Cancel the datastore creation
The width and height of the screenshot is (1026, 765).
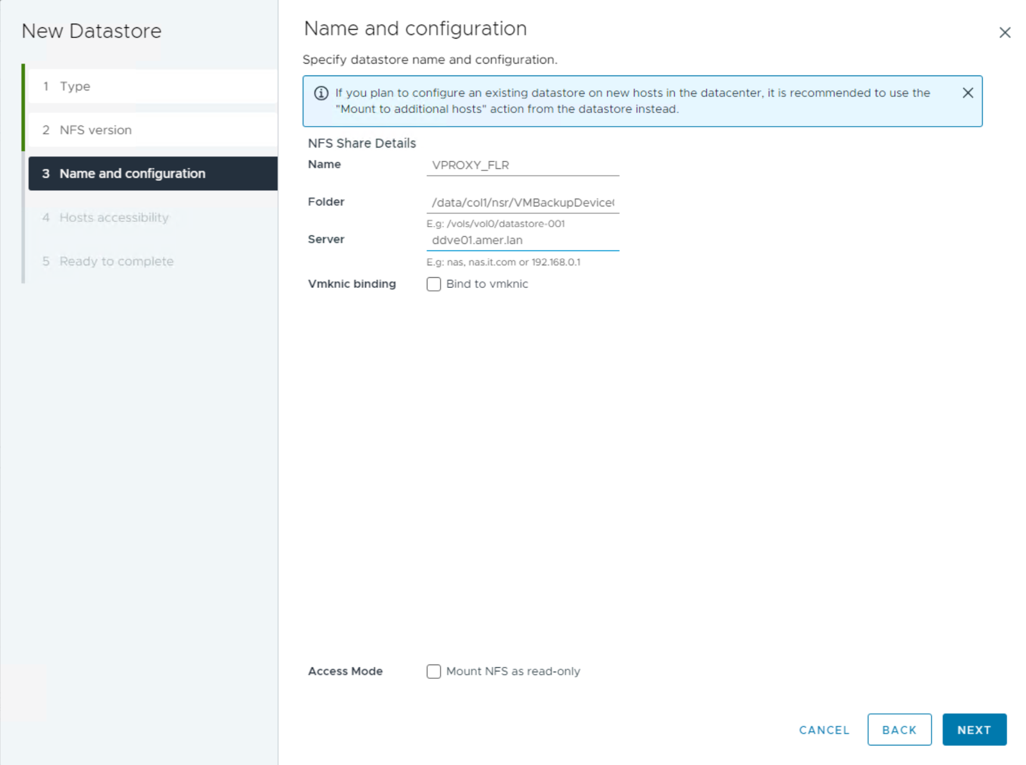824,730
